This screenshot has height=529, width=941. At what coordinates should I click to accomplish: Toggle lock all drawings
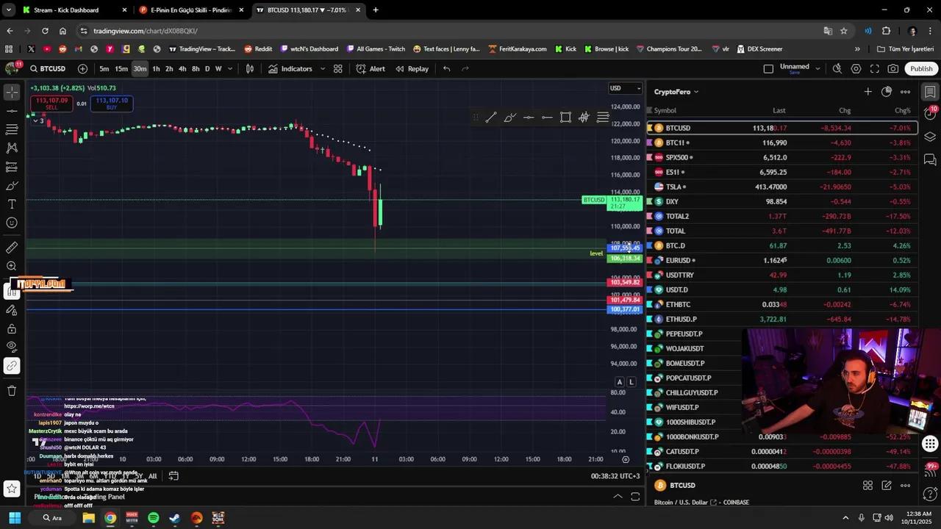click(12, 329)
